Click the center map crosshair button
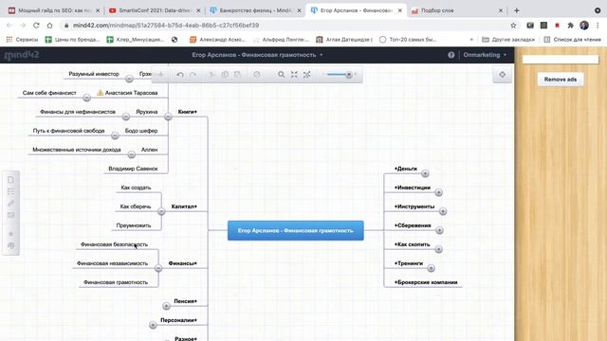607x341 pixels. point(502,74)
